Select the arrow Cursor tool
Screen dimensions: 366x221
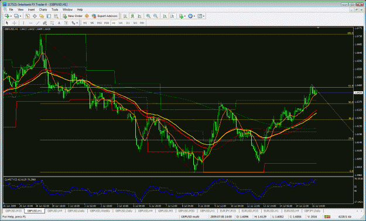(7, 23)
